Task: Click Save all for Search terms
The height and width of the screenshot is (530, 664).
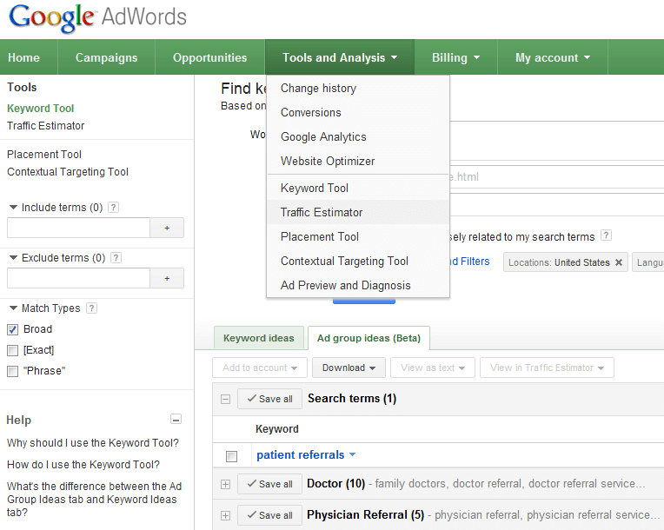Action: [269, 399]
